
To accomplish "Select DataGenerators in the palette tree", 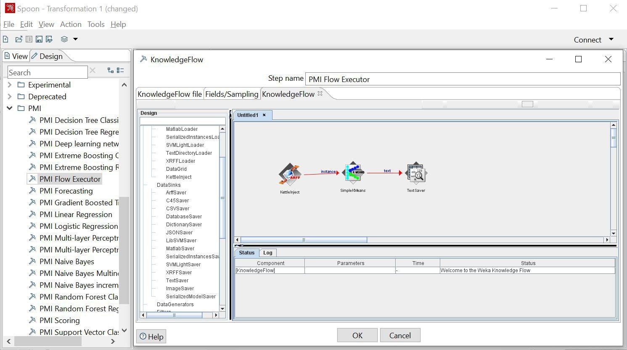I will pos(175,305).
